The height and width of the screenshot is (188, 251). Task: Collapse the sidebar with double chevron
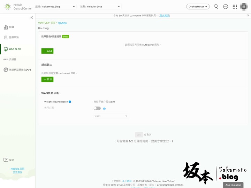click(x=31, y=17)
